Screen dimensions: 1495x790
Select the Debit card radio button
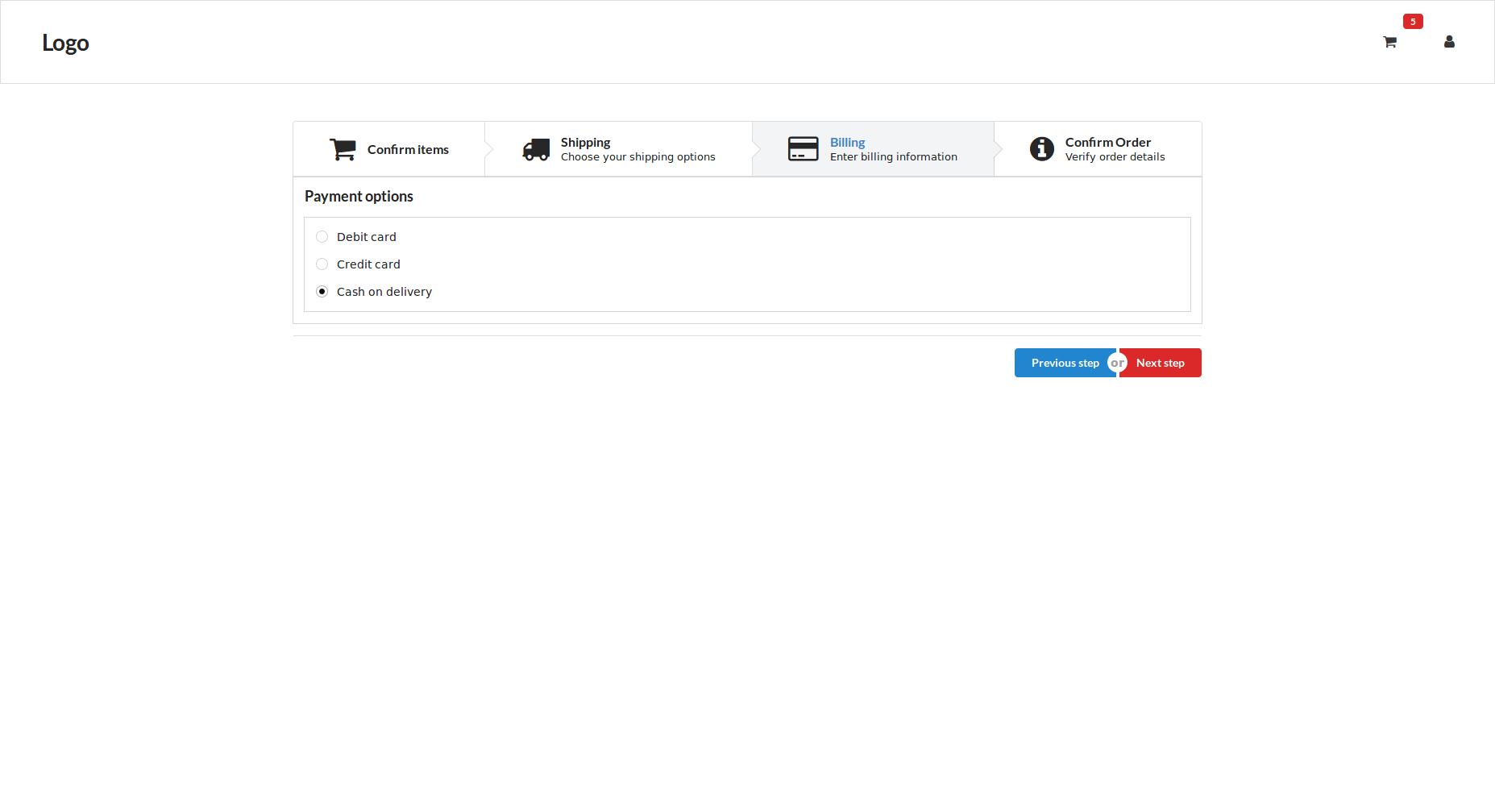(x=322, y=237)
